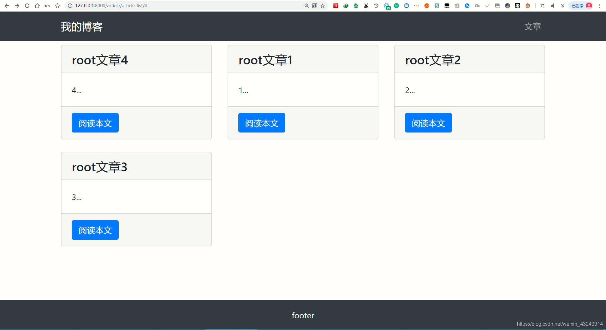Viewport: 606px width, 330px height.
Task: Open the green round waveform extension
Action: [396, 6]
